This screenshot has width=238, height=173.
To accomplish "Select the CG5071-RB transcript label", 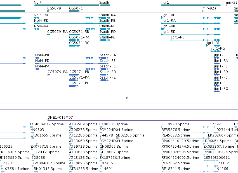I will (x=79, y=32).
